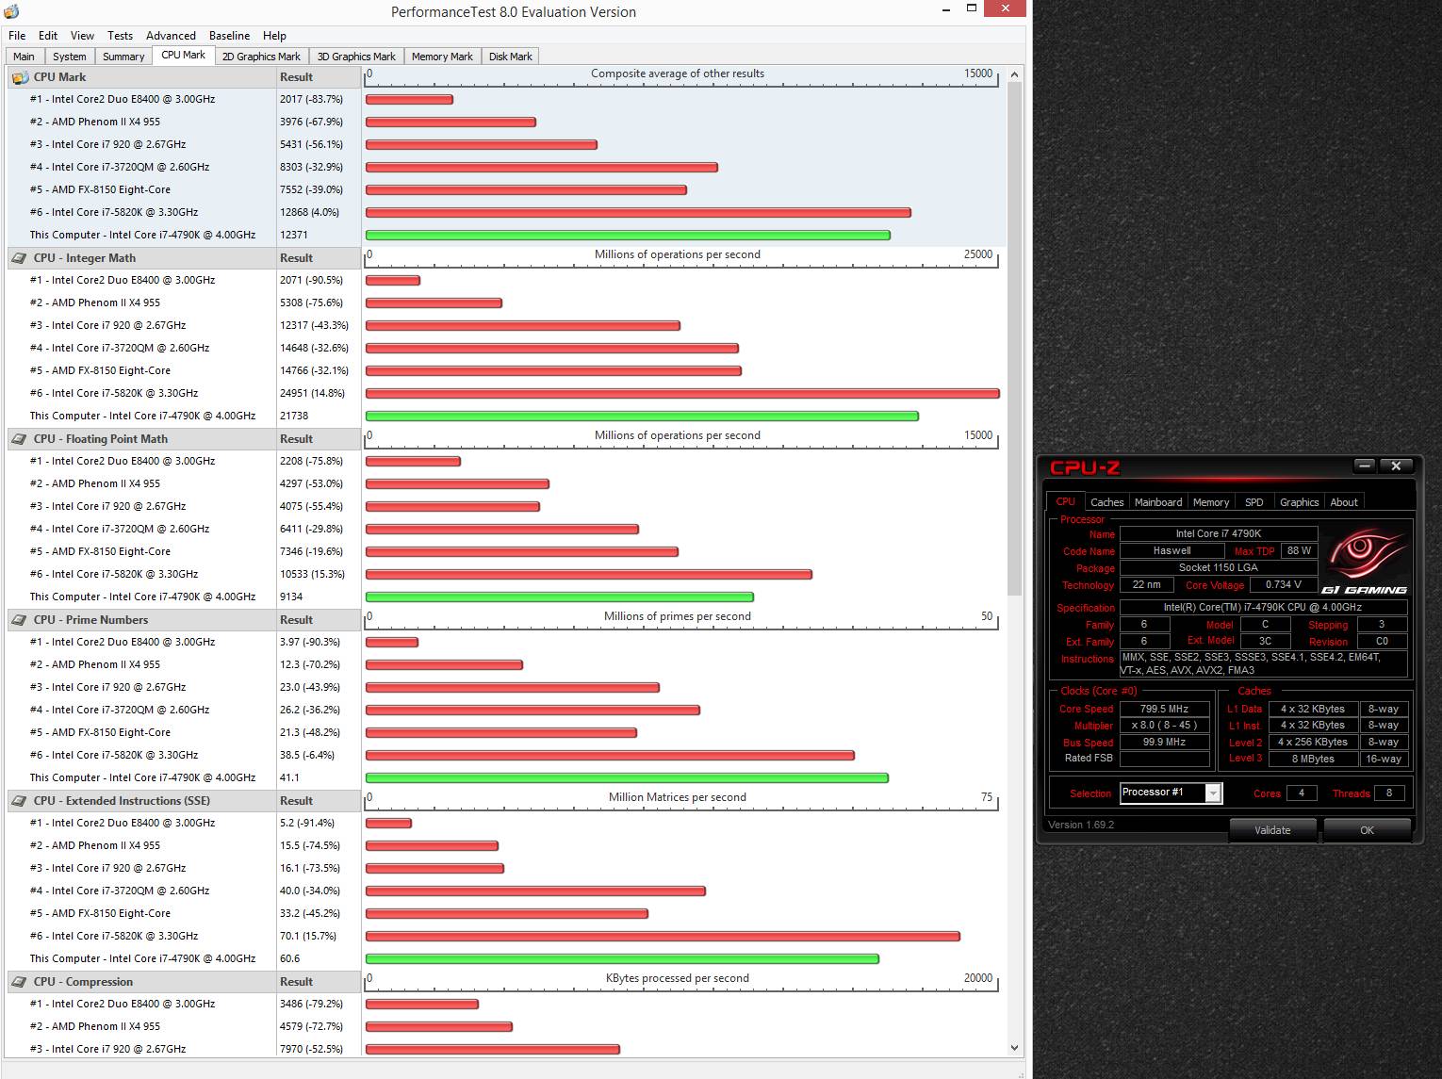Click the PerformanceTest app icon in title bar
The height and width of the screenshot is (1079, 1442).
pos(11,12)
